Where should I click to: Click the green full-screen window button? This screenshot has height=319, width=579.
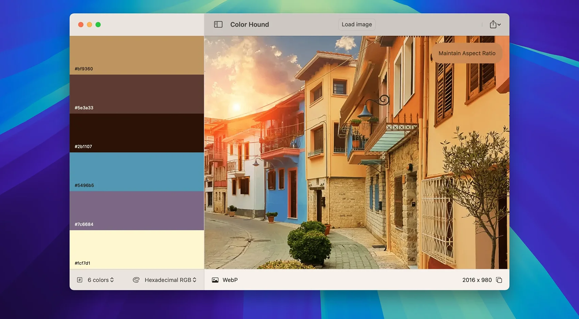pyautogui.click(x=98, y=24)
